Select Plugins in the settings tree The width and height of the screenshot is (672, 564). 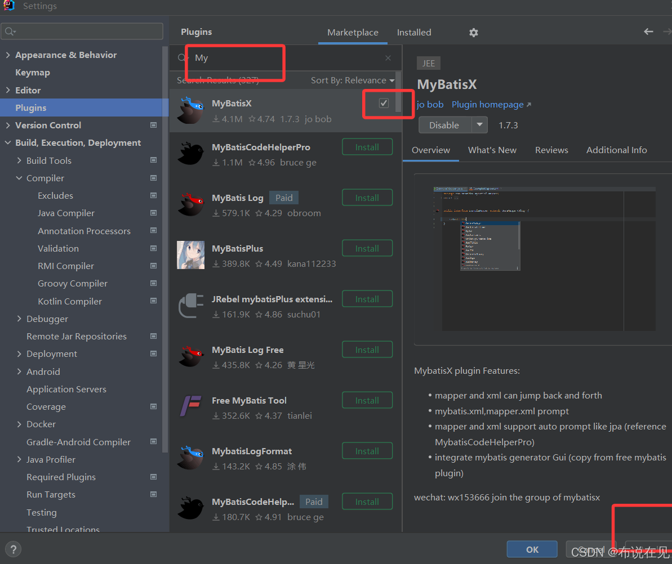coord(84,108)
